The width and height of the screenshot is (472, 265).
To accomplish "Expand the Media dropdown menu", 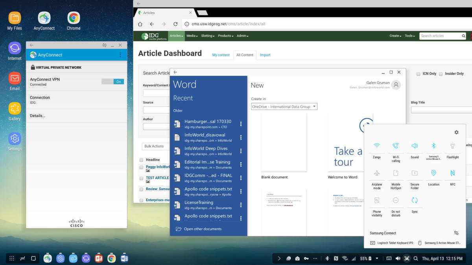I will coord(192,36).
